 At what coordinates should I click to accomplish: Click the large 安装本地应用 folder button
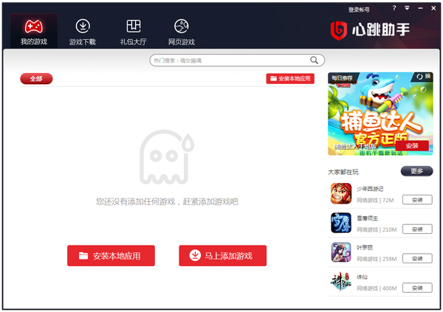pyautogui.click(x=111, y=255)
